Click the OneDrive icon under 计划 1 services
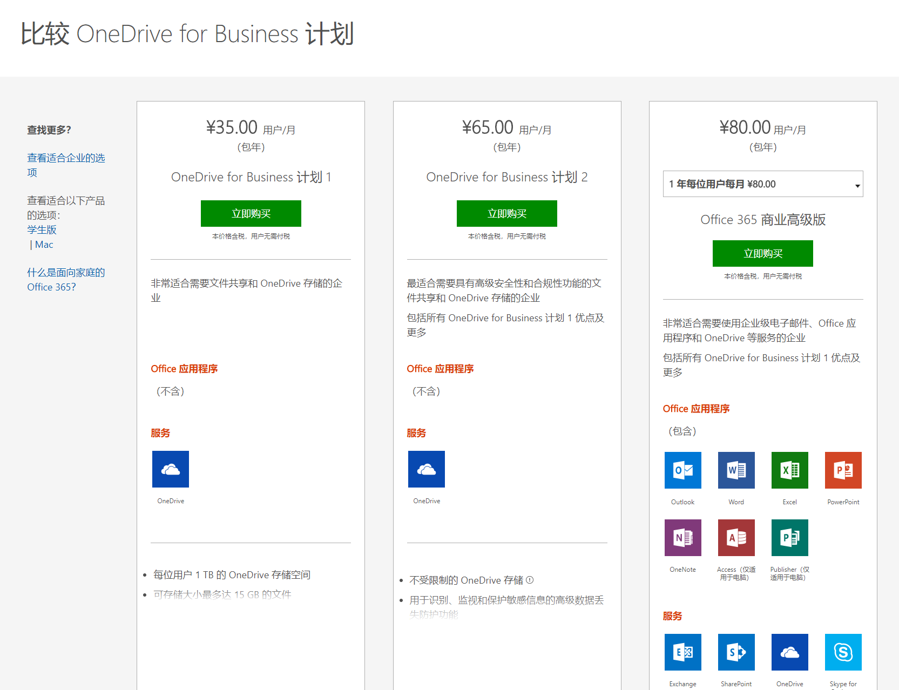The width and height of the screenshot is (899, 690). [x=170, y=469]
